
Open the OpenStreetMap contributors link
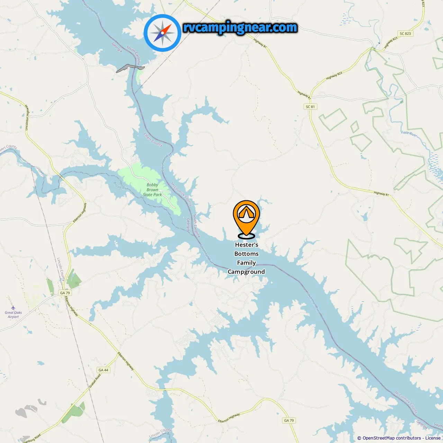392,438
